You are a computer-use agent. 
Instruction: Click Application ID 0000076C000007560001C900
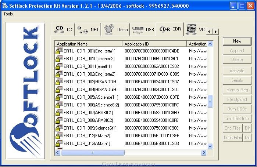151,128
